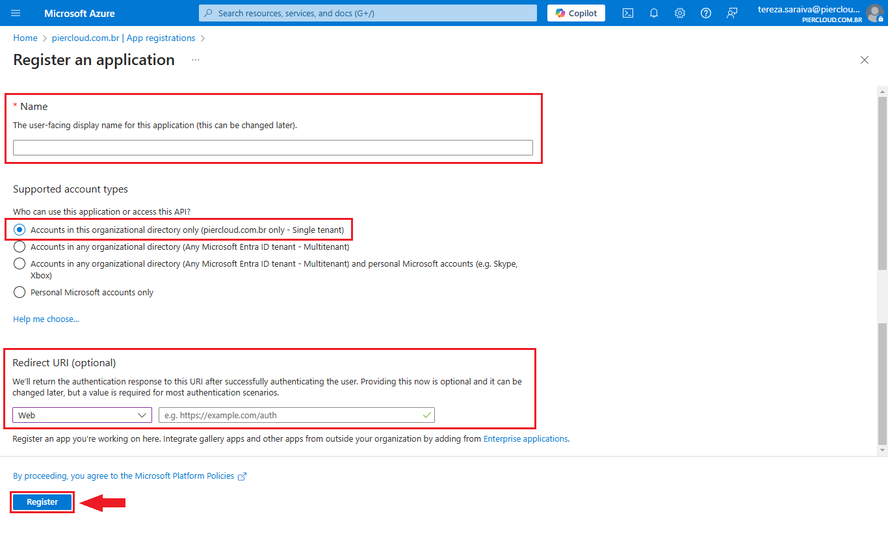Choose Personal Microsoft accounts only

tap(20, 293)
